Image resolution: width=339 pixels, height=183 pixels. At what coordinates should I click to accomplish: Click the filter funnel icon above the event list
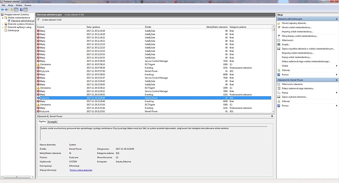tap(38, 20)
